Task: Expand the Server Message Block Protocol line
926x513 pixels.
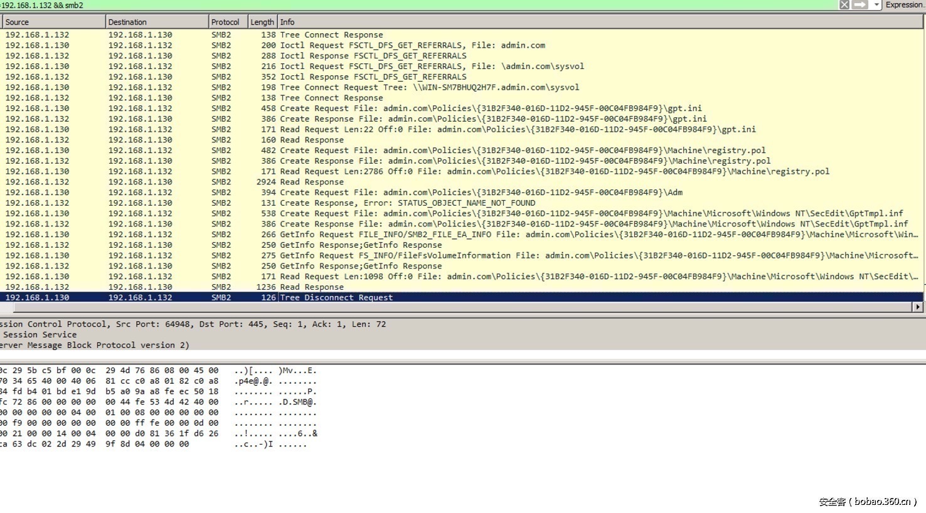Action: 94,346
